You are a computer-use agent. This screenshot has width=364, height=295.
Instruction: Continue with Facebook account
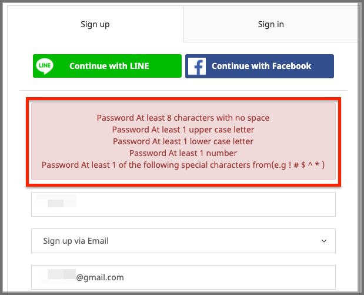(x=259, y=67)
